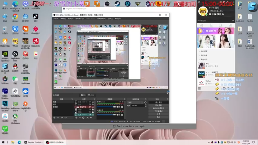Remove selected source with minus icon
258x145 pixels.
pos(80,118)
